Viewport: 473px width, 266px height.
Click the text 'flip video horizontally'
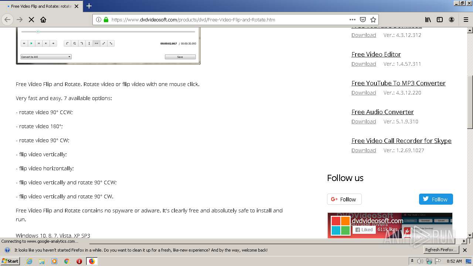46,168
